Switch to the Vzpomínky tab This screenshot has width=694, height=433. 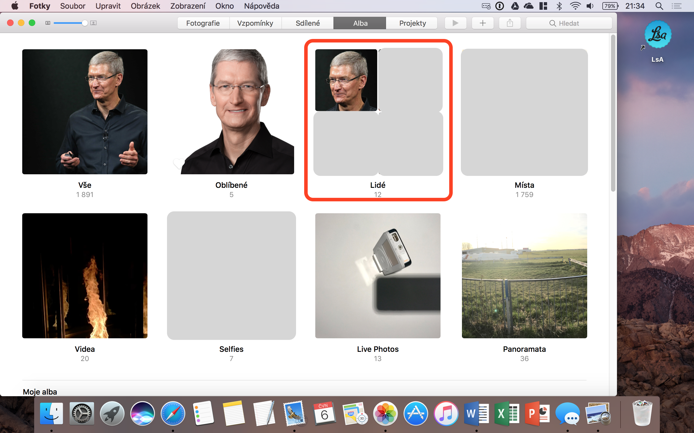tap(255, 23)
